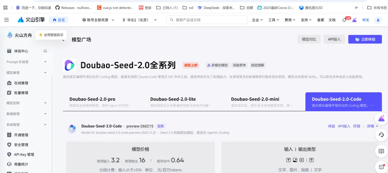Open the floating feedback message button
Image resolution: width=388 pixels, height=173 pixels.
point(381,166)
